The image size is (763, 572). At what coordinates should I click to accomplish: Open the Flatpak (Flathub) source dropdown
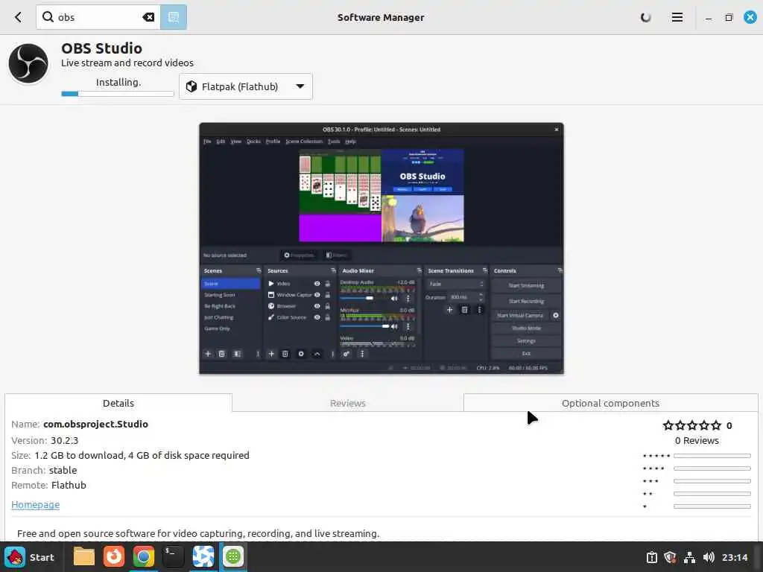246,86
